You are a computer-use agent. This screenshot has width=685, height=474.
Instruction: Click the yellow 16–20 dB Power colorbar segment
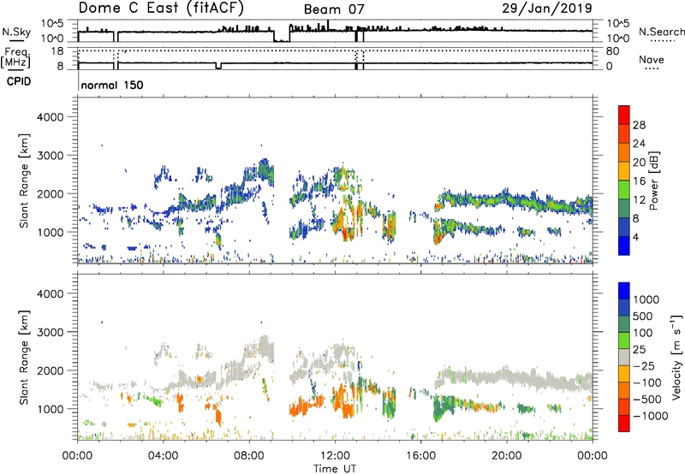(x=624, y=171)
